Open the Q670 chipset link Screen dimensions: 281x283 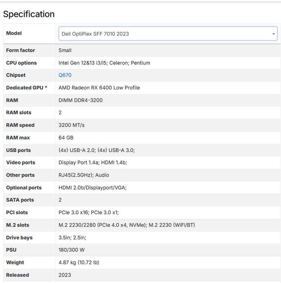click(65, 75)
